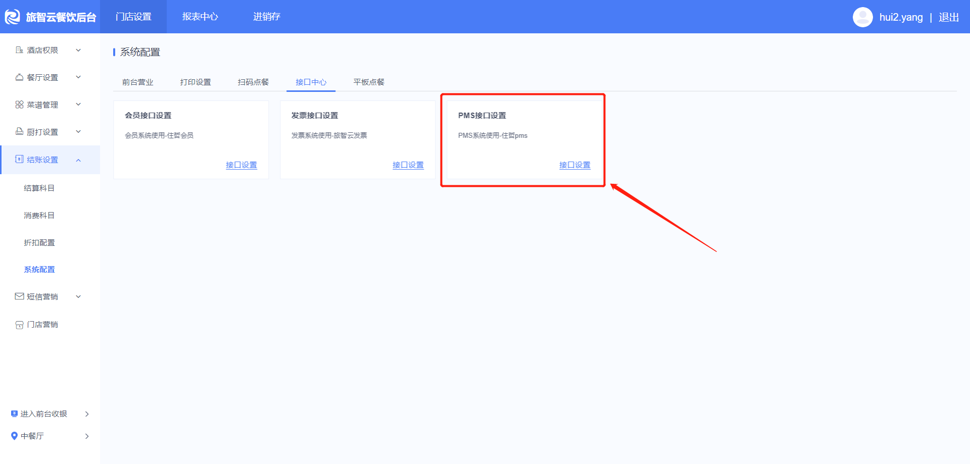The image size is (970, 464).
Task: Click the 菜谱管理 menu label
Action: point(42,105)
